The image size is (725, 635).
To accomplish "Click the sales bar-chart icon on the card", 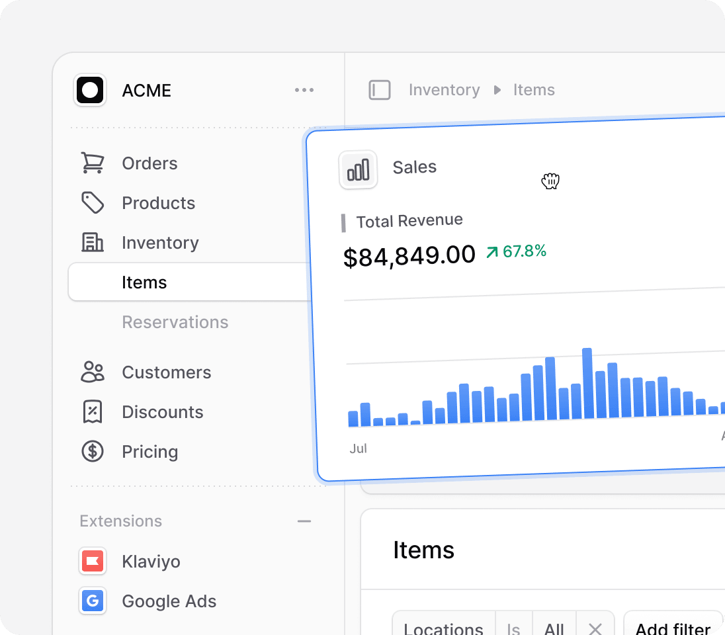I will tap(358, 169).
